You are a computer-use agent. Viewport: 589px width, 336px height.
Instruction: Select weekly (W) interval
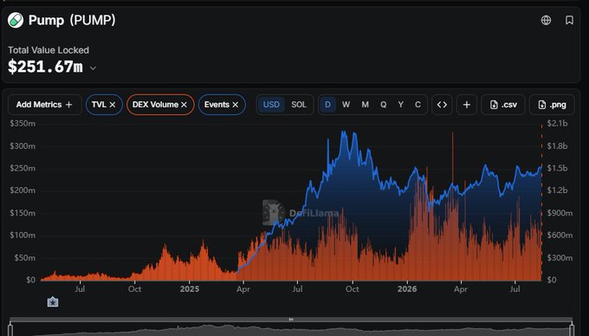pos(346,105)
